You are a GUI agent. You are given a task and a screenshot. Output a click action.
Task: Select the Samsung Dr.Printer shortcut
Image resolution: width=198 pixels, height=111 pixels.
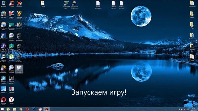tap(11, 69)
